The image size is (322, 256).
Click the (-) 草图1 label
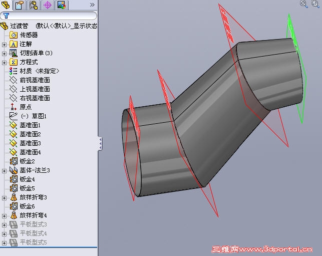34,116
